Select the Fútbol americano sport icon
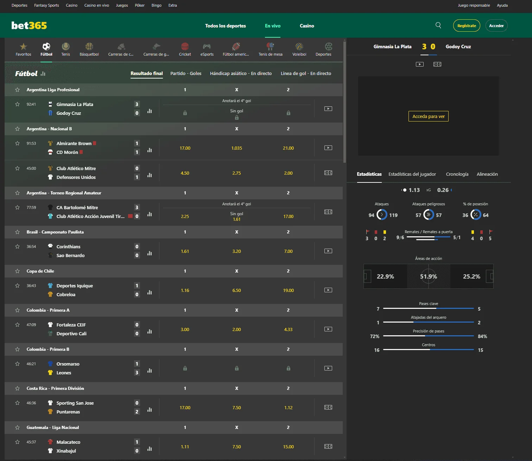Screen dimensions: 532x461 click(x=236, y=49)
